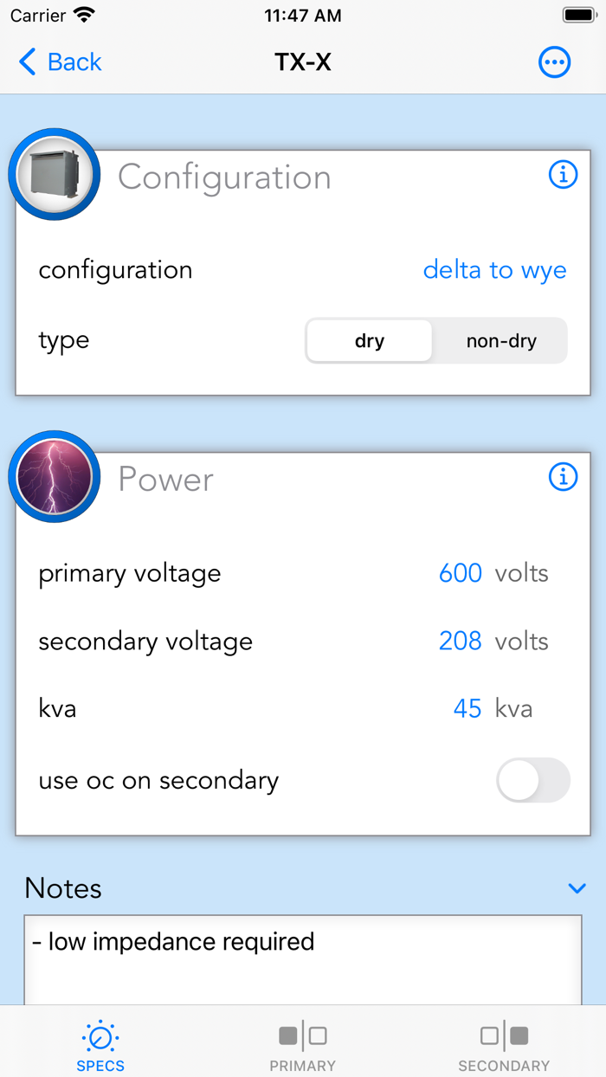Viewport: 606px width, 1077px height.
Task: Select the dry transformer type
Action: 370,341
